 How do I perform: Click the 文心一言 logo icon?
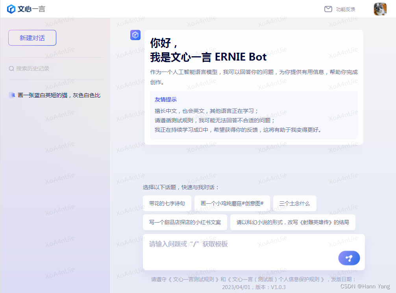coord(11,9)
